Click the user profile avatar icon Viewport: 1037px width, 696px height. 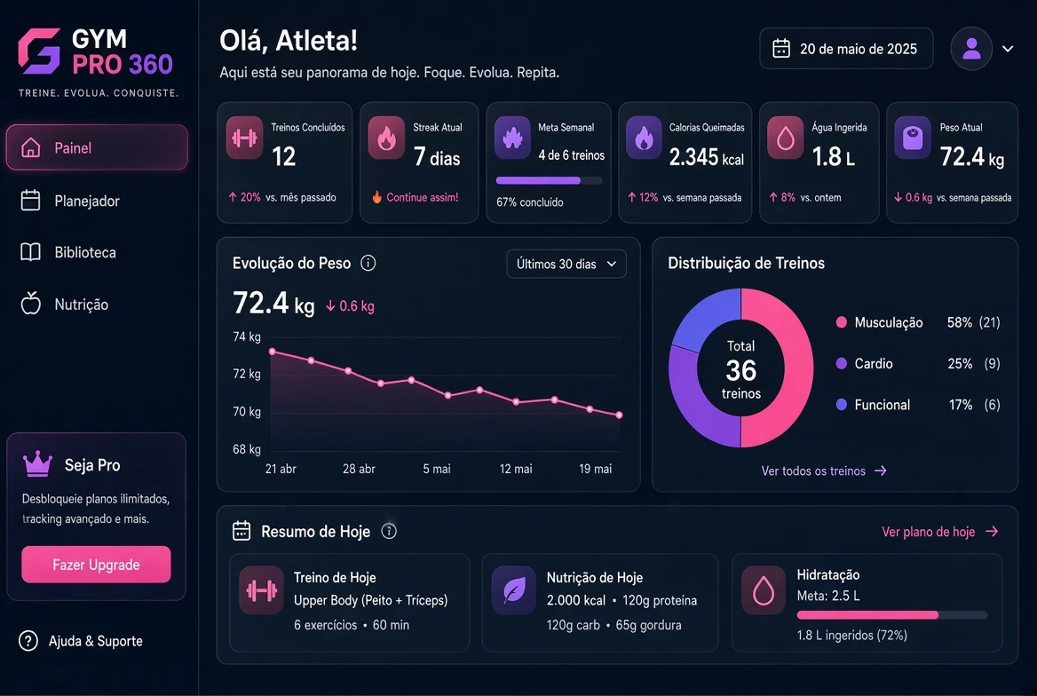tap(971, 48)
